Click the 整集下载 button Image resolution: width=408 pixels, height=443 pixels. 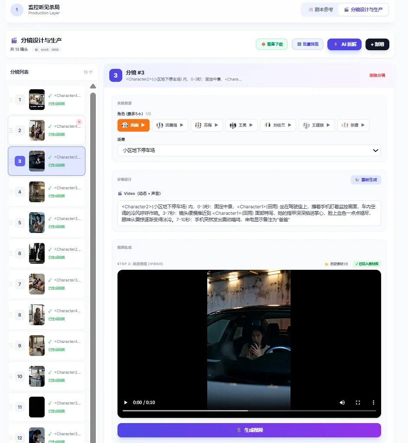click(x=272, y=44)
